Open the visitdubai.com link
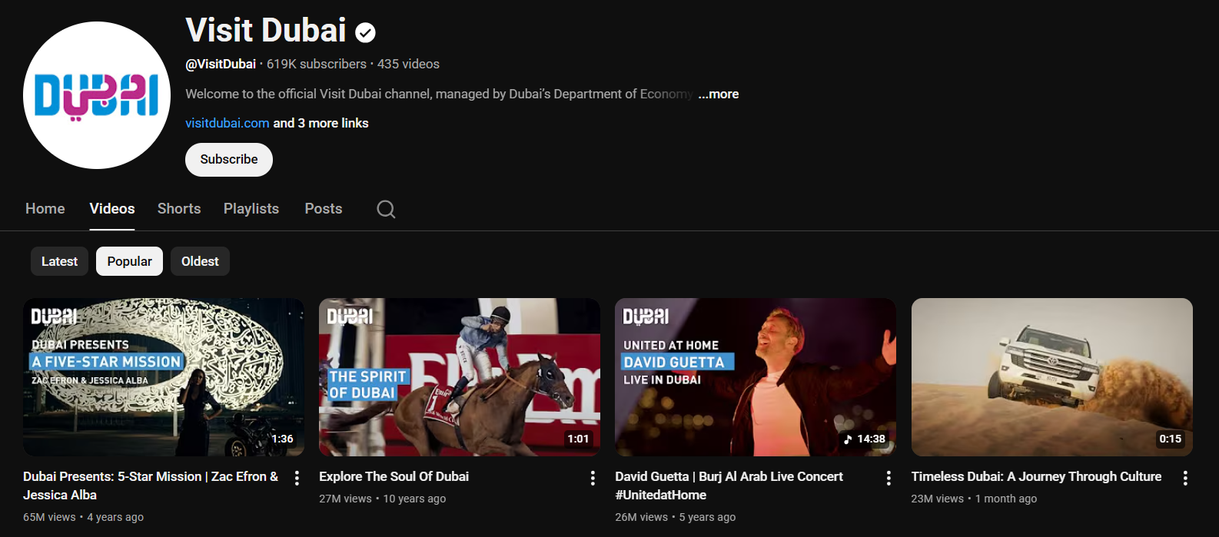Image resolution: width=1219 pixels, height=537 pixels. click(x=228, y=123)
